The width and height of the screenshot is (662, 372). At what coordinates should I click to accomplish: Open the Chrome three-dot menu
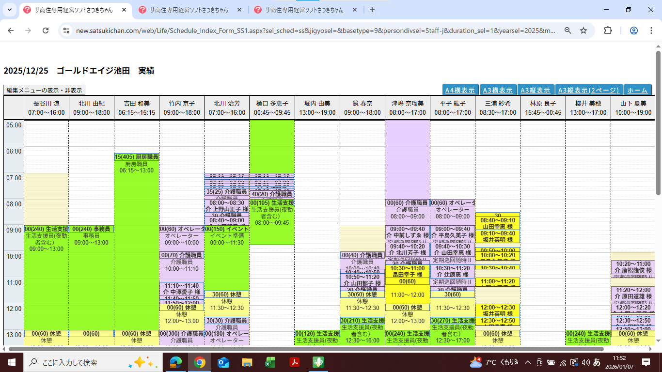(651, 31)
